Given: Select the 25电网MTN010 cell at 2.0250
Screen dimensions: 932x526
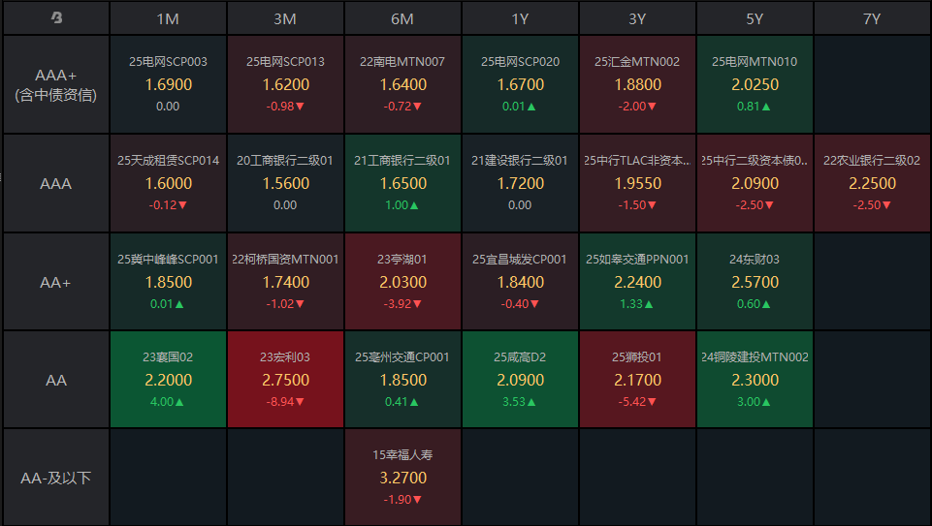Looking at the screenshot, I should pos(755,84).
